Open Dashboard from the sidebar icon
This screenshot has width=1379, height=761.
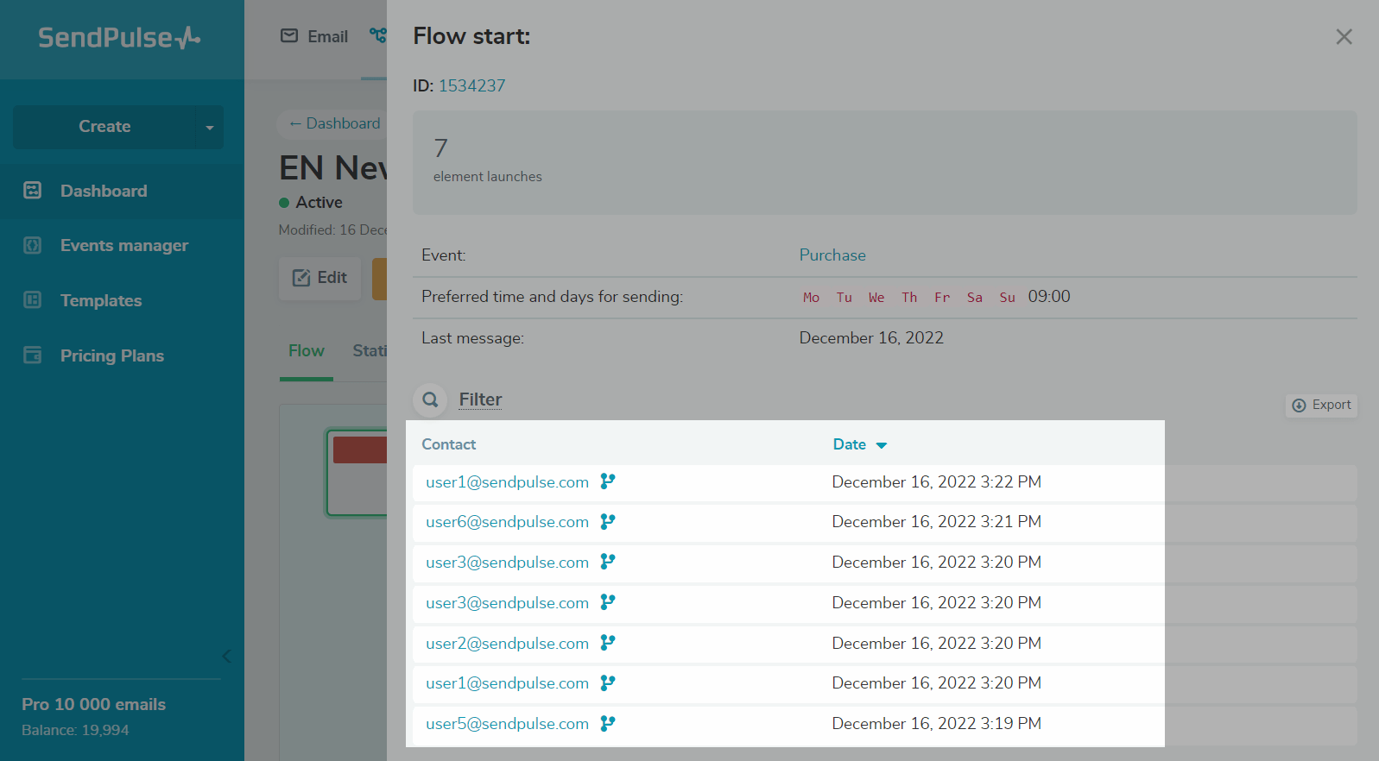coord(33,191)
